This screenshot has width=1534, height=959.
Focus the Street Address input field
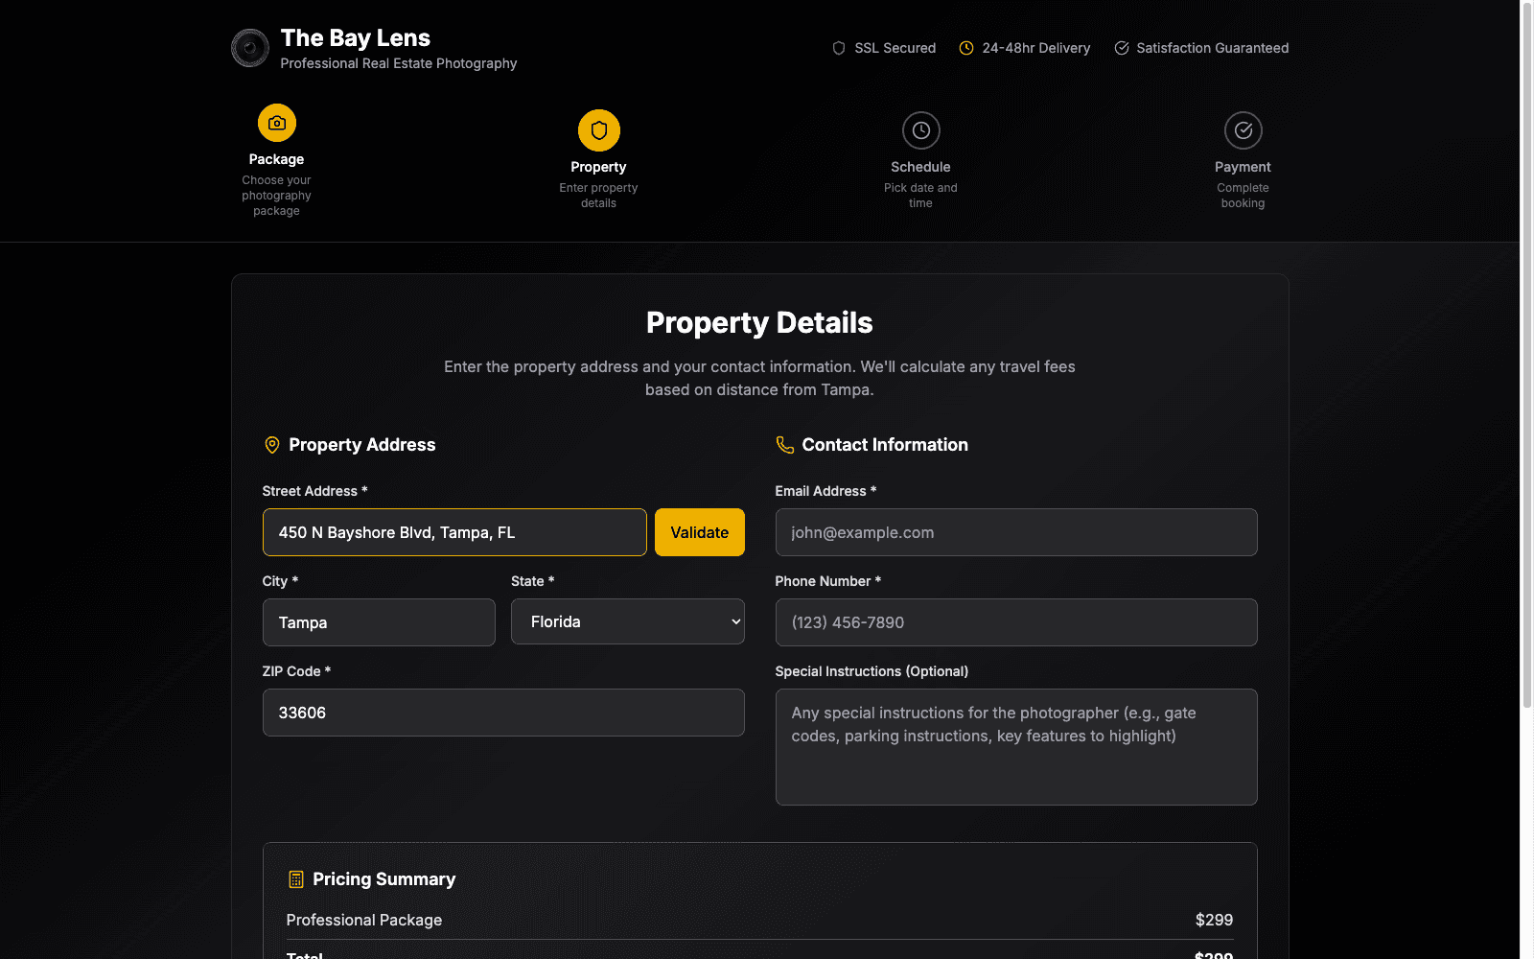pyautogui.click(x=454, y=532)
